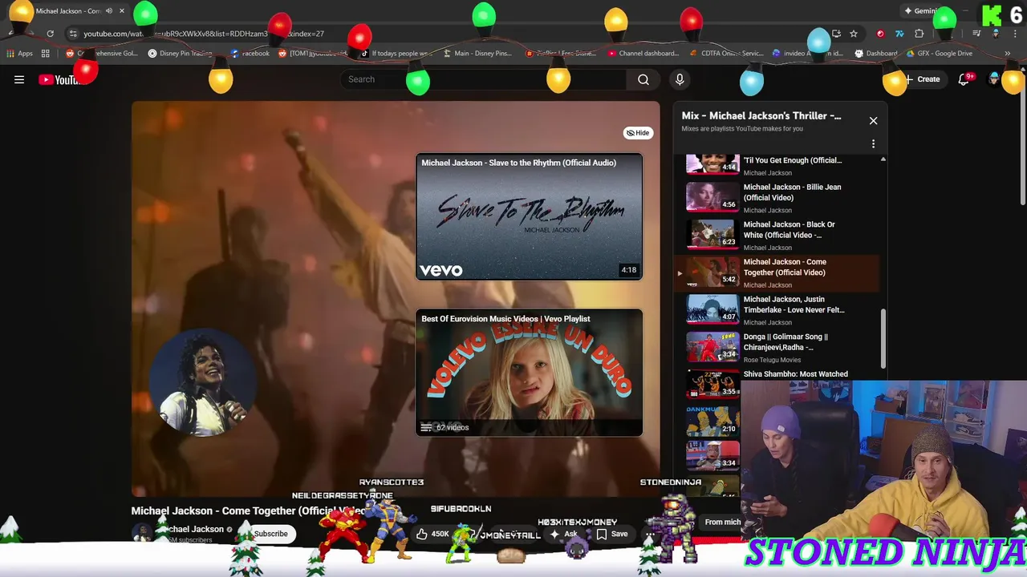
Task: Open the Best Of Eurovision Vevo Playlist card
Action: [x=529, y=373]
